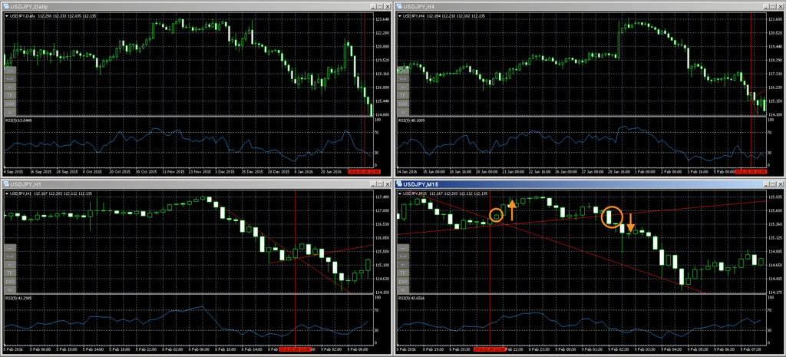
Task: Open the TF selector in the H1 chart
Action: click(x=10, y=273)
